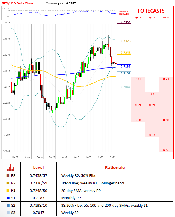This screenshot has height=217, width=175.
Task: Click the Nov 29 date axis label
Action: [x=15, y=157]
